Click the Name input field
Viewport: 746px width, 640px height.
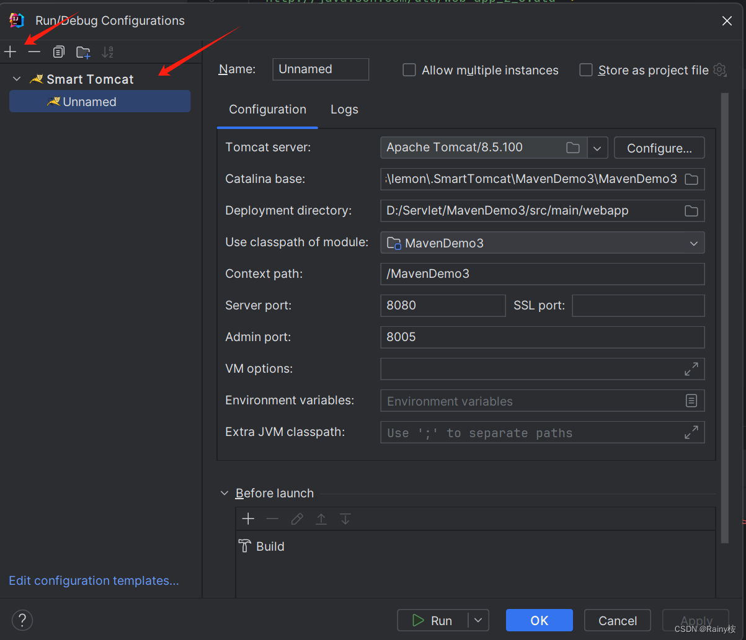coord(321,69)
